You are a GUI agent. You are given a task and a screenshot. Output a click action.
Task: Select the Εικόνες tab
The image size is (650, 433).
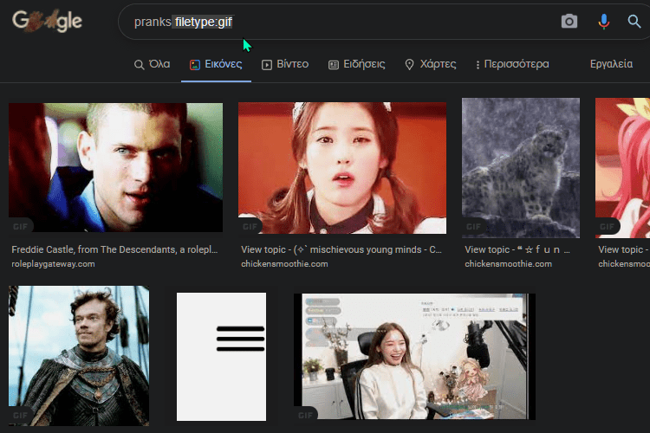coord(216,64)
